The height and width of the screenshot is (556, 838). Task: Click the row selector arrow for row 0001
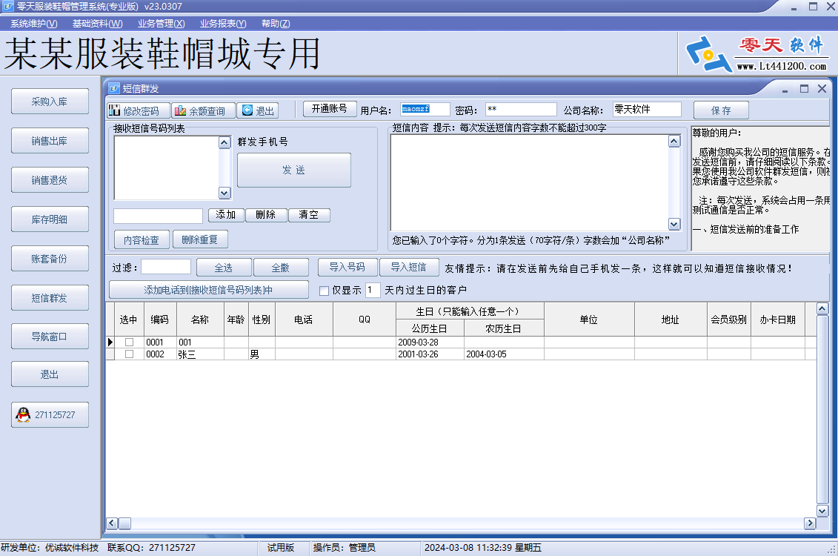tap(110, 342)
